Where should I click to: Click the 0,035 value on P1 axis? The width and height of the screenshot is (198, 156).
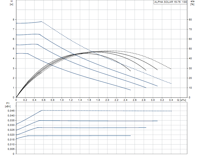pos(11,121)
